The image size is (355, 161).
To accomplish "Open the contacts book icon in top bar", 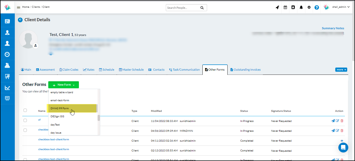I will tap(293, 7).
